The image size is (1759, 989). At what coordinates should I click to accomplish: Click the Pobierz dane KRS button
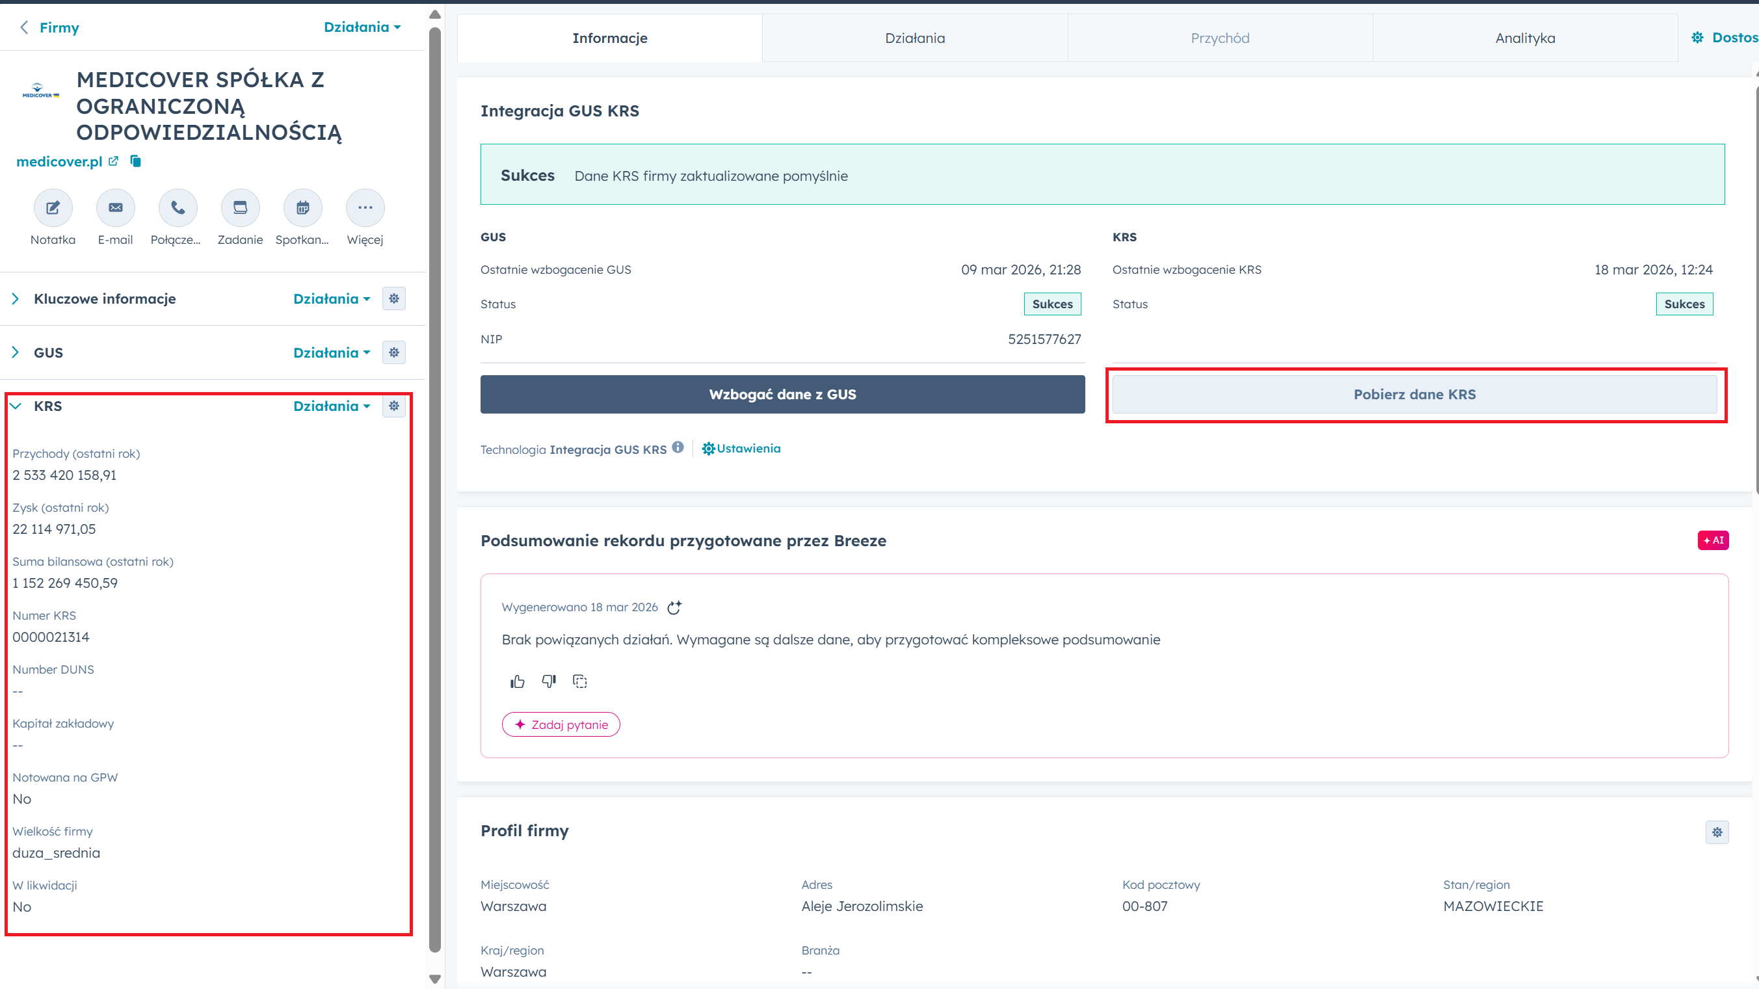coord(1414,394)
